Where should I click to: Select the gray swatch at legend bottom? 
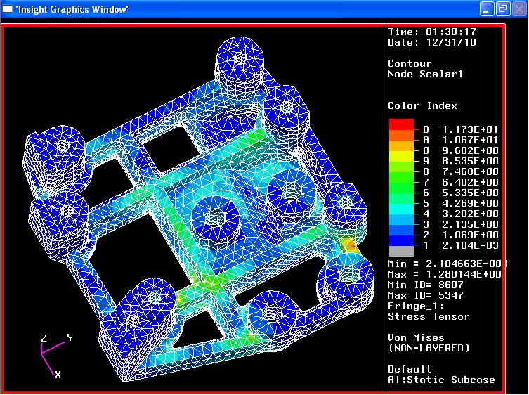click(x=401, y=250)
